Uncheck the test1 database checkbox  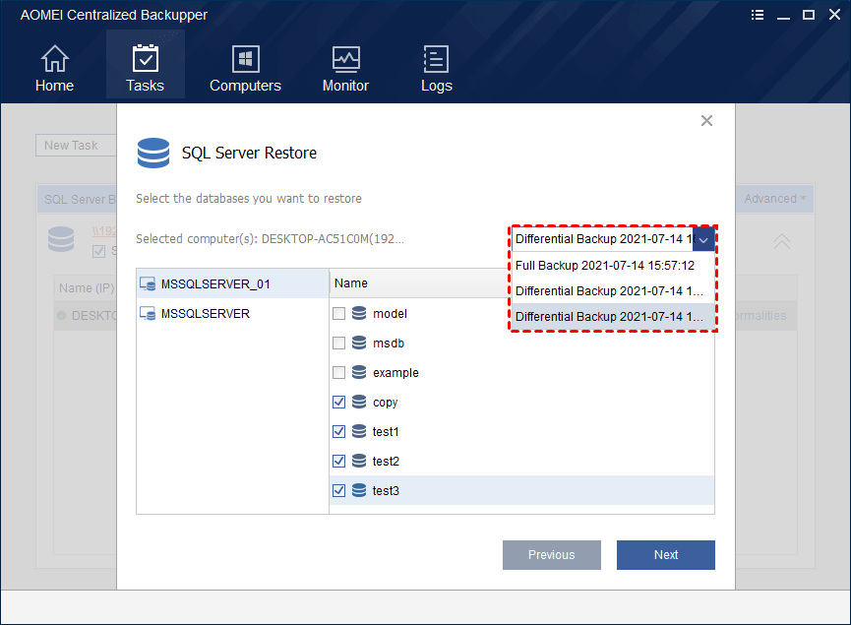pos(338,431)
